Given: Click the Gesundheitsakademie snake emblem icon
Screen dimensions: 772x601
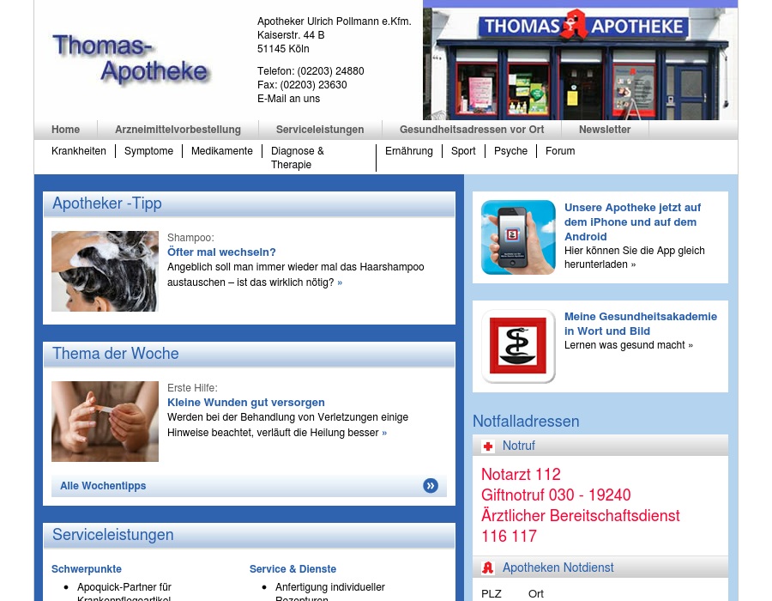Looking at the screenshot, I should click(518, 346).
